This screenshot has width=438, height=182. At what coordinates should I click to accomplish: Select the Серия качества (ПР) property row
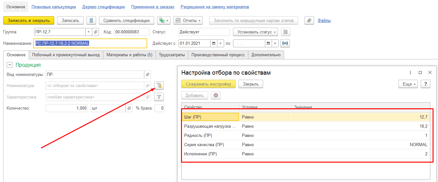[x=306, y=145]
